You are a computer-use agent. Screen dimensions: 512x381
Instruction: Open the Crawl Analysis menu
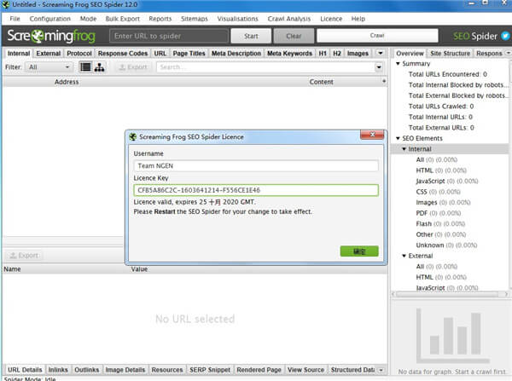[289, 19]
